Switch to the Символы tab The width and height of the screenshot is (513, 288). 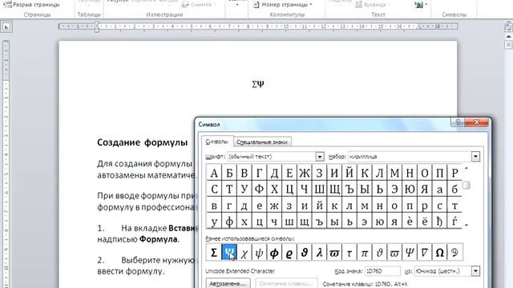tap(217, 142)
